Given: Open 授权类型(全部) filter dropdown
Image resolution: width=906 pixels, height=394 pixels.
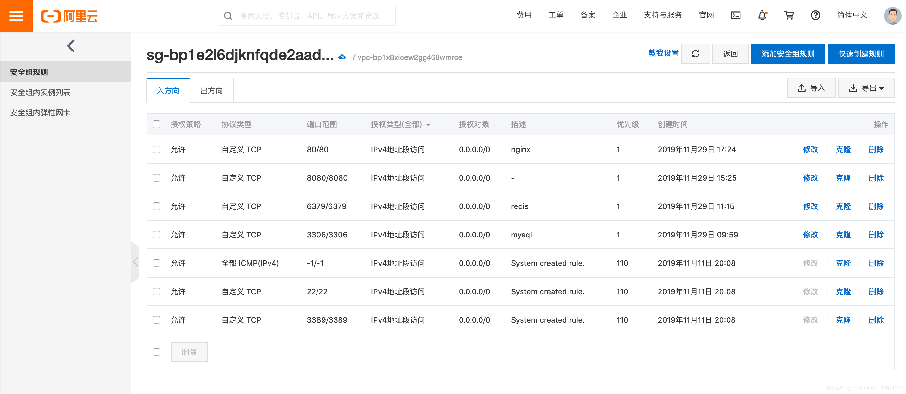Looking at the screenshot, I should (x=401, y=124).
